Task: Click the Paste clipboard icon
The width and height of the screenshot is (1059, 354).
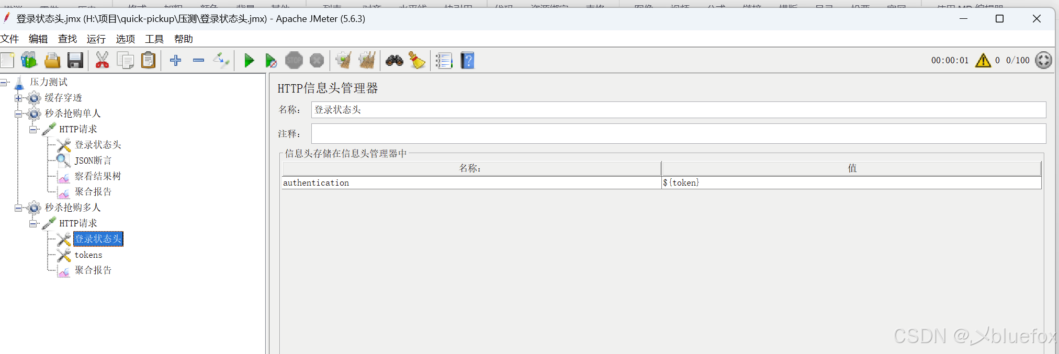Action: [149, 61]
